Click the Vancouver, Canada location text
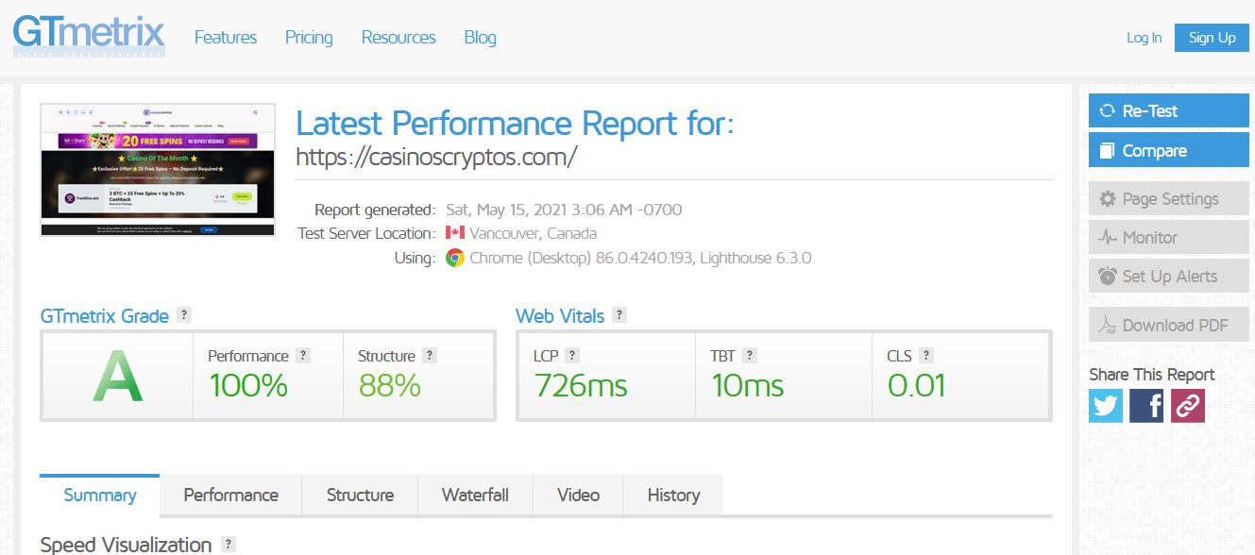Viewport: 1255px width, 555px height. 533,233
